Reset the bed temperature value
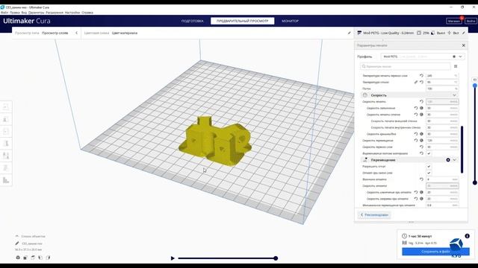478x268 pixels. coord(421,82)
